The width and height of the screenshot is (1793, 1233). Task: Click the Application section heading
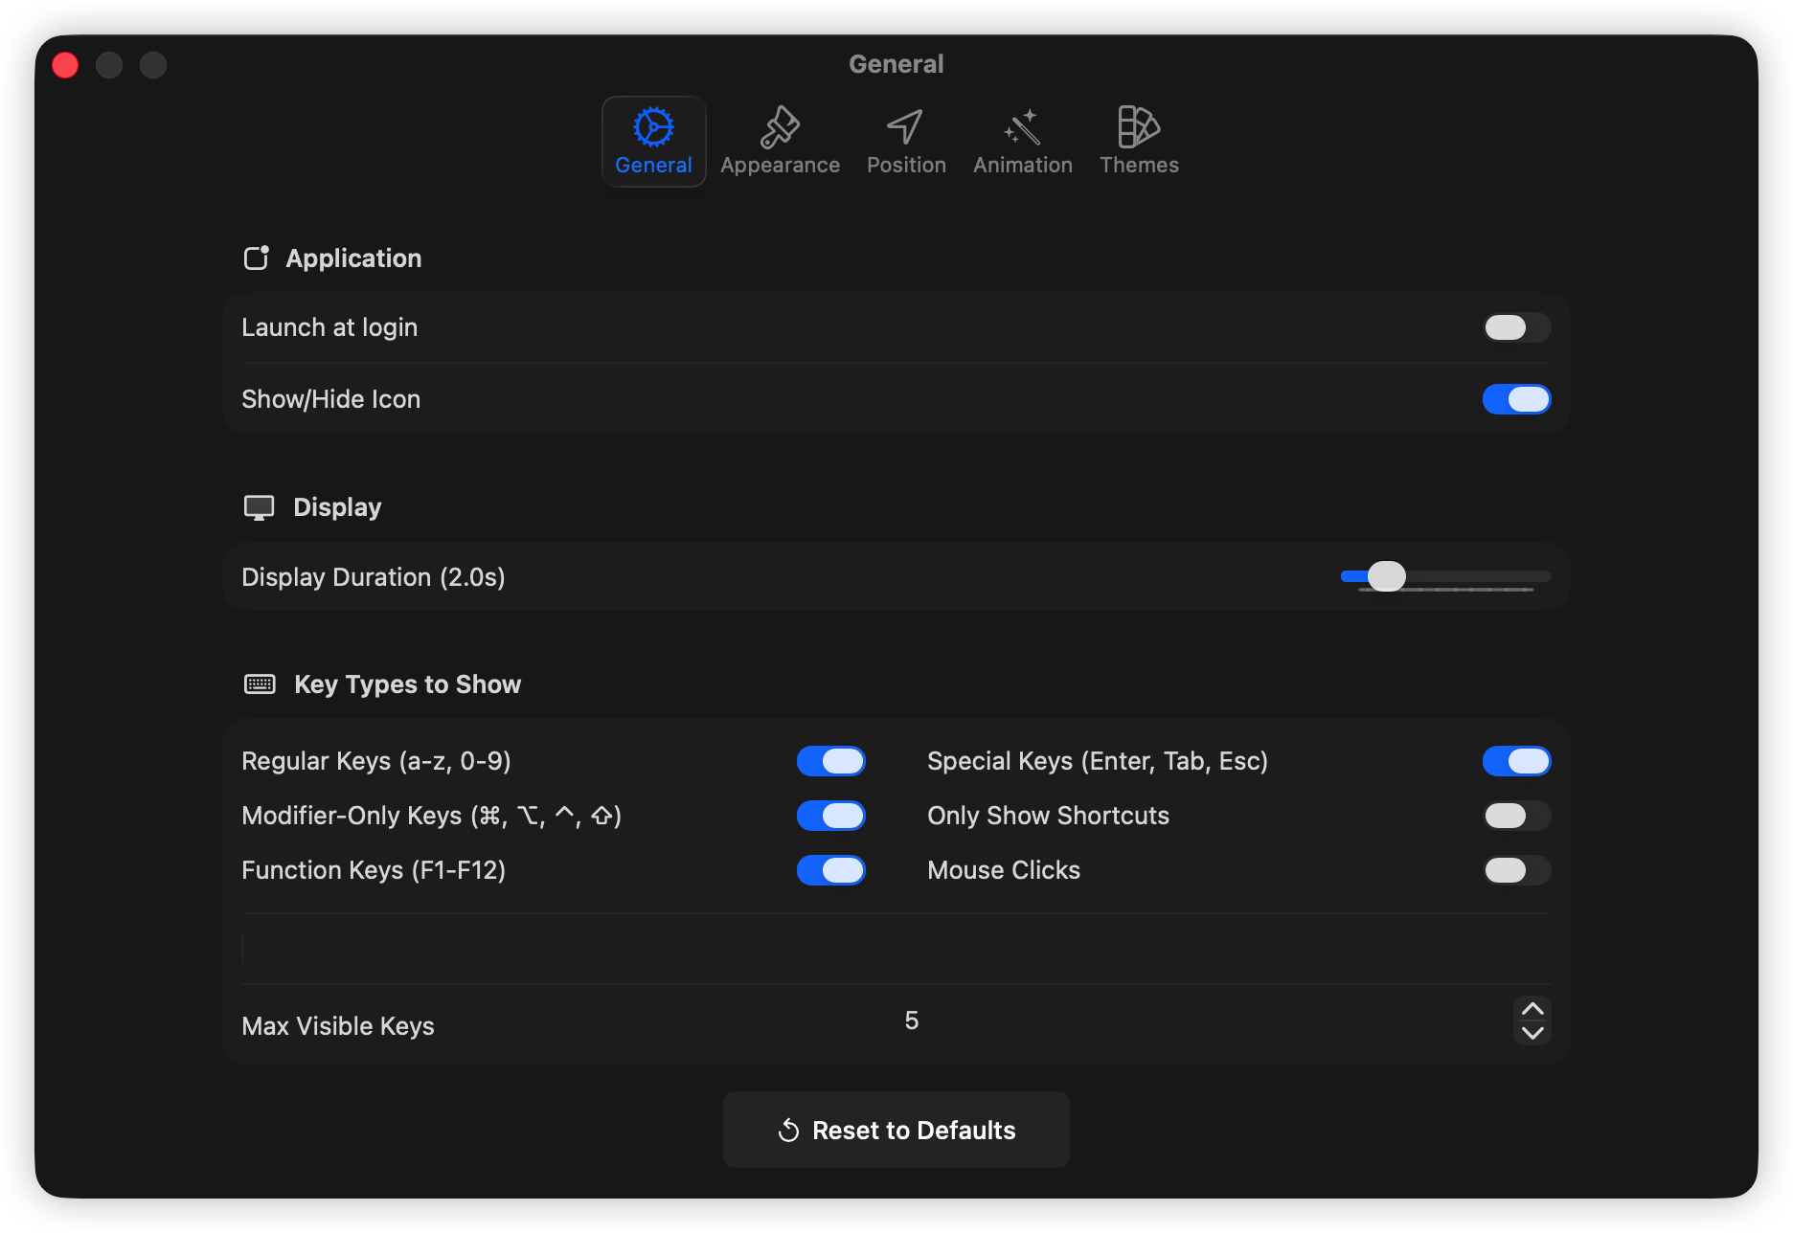tap(353, 258)
